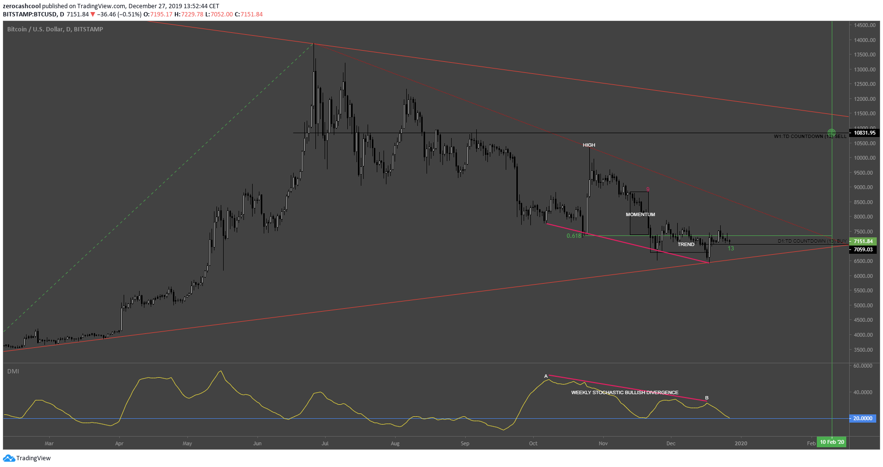Click the 7059.03 price label
This screenshot has height=467, width=883.
point(864,249)
